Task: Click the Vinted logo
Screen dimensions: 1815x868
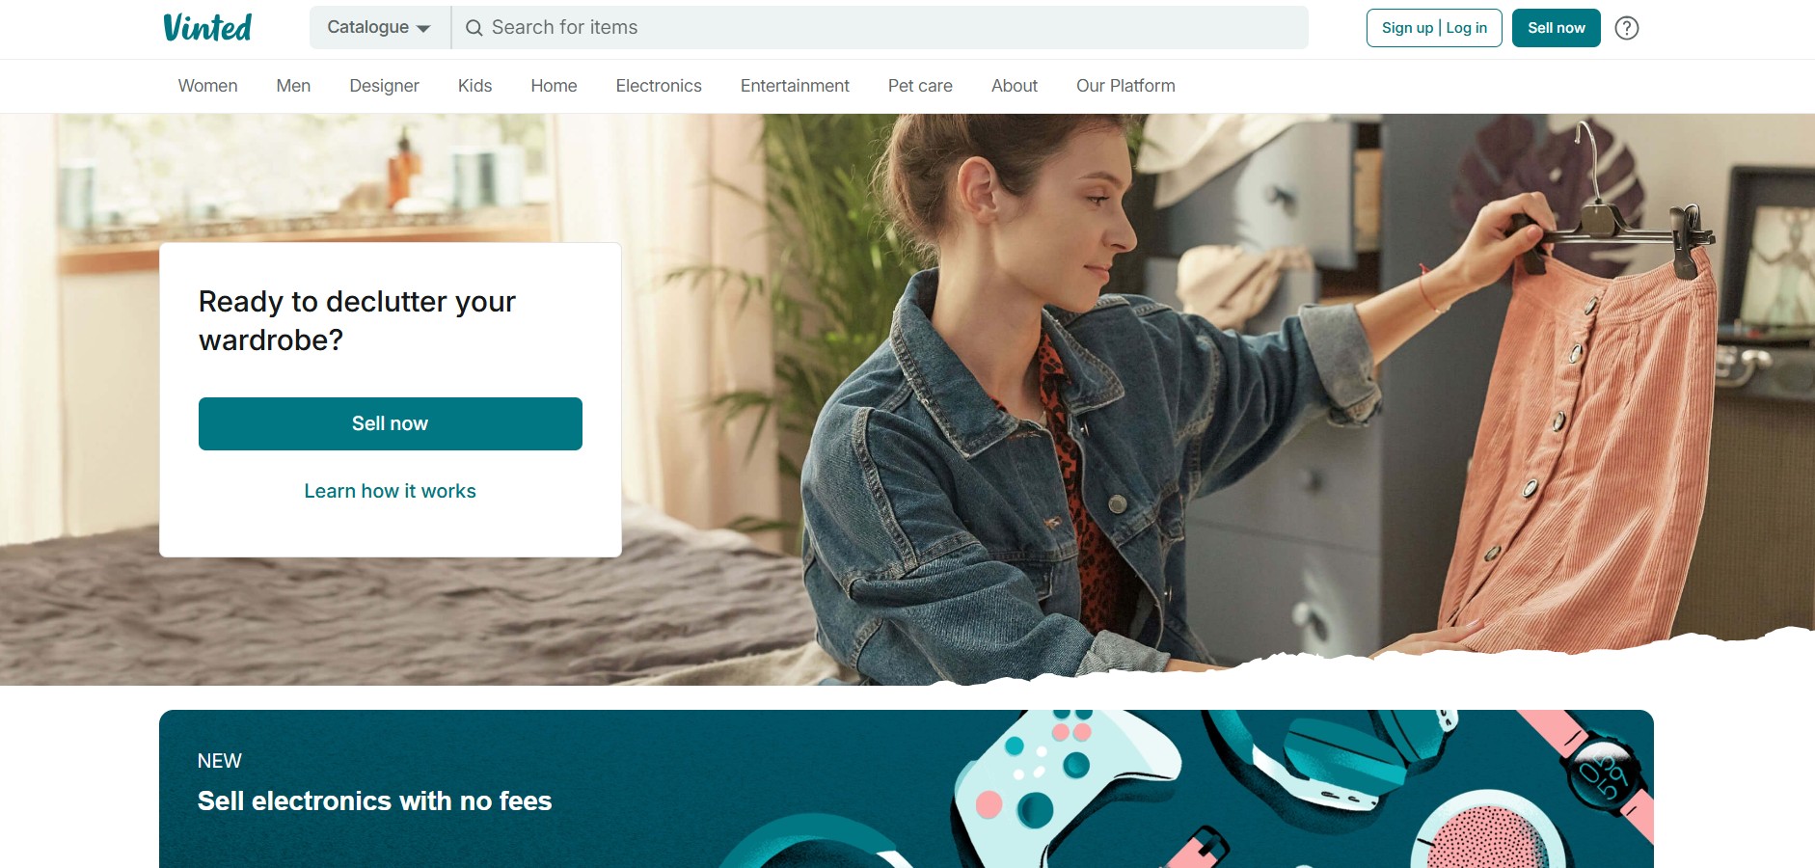Action: point(207,27)
